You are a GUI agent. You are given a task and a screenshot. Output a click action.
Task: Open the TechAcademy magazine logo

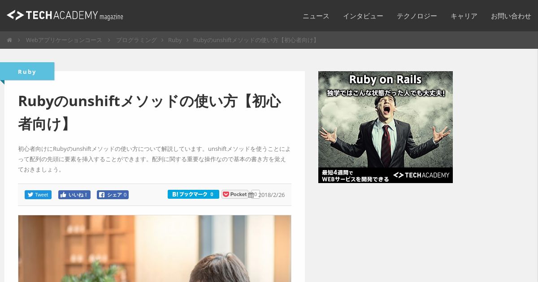pyautogui.click(x=65, y=16)
